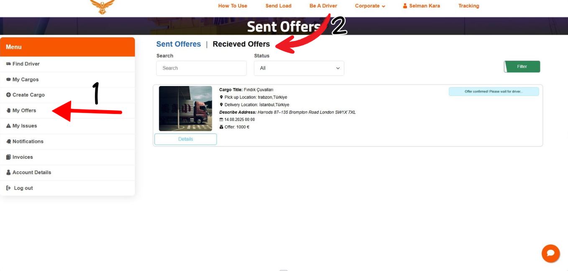568x271 pixels.
Task: Switch to the Recieved Offers tab
Action: click(x=241, y=44)
